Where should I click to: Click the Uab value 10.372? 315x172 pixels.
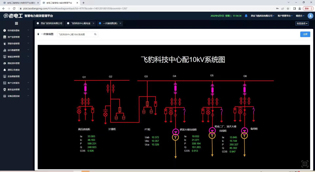coord(155,138)
